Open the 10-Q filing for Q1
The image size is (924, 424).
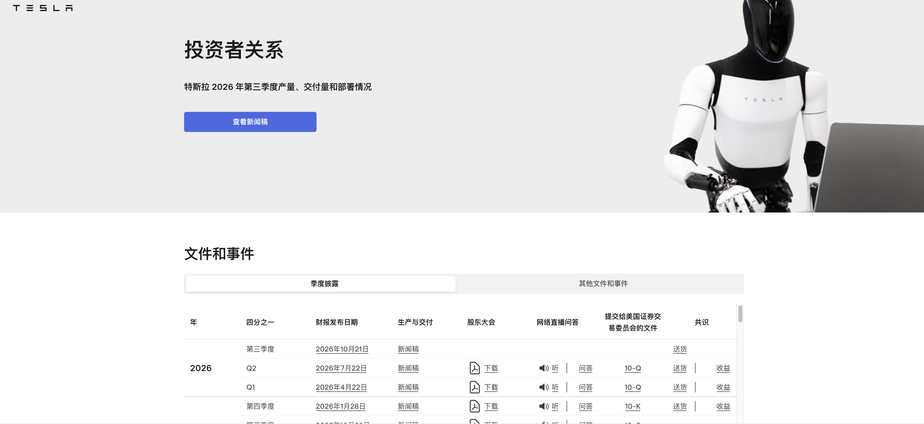point(632,387)
